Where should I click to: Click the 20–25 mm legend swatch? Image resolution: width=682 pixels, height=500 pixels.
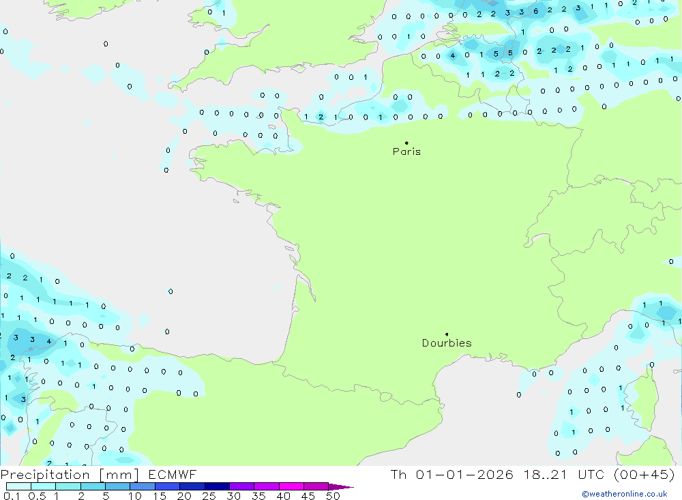click(x=192, y=486)
